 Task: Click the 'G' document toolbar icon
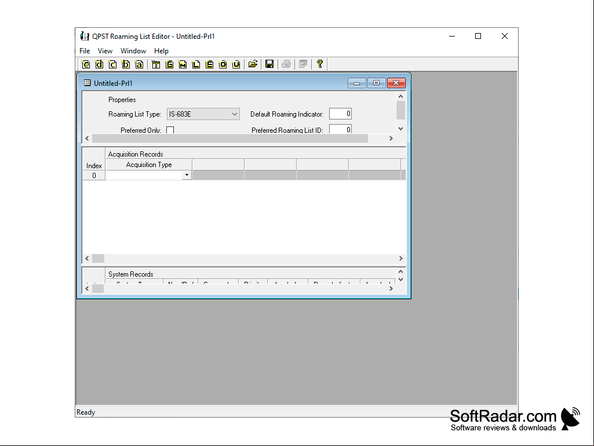[x=169, y=64]
